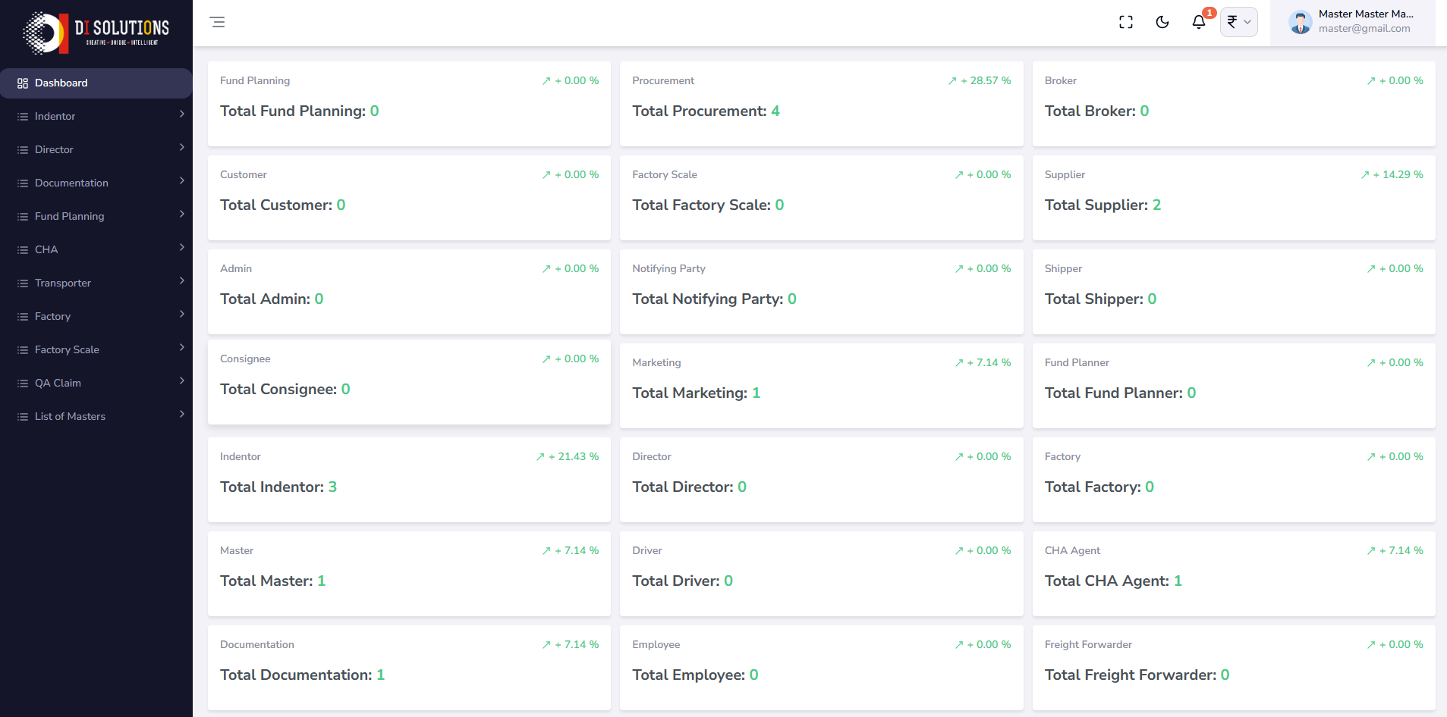Expand the Indentor sidebar chevron
The image size is (1447, 717).
coord(182,114)
